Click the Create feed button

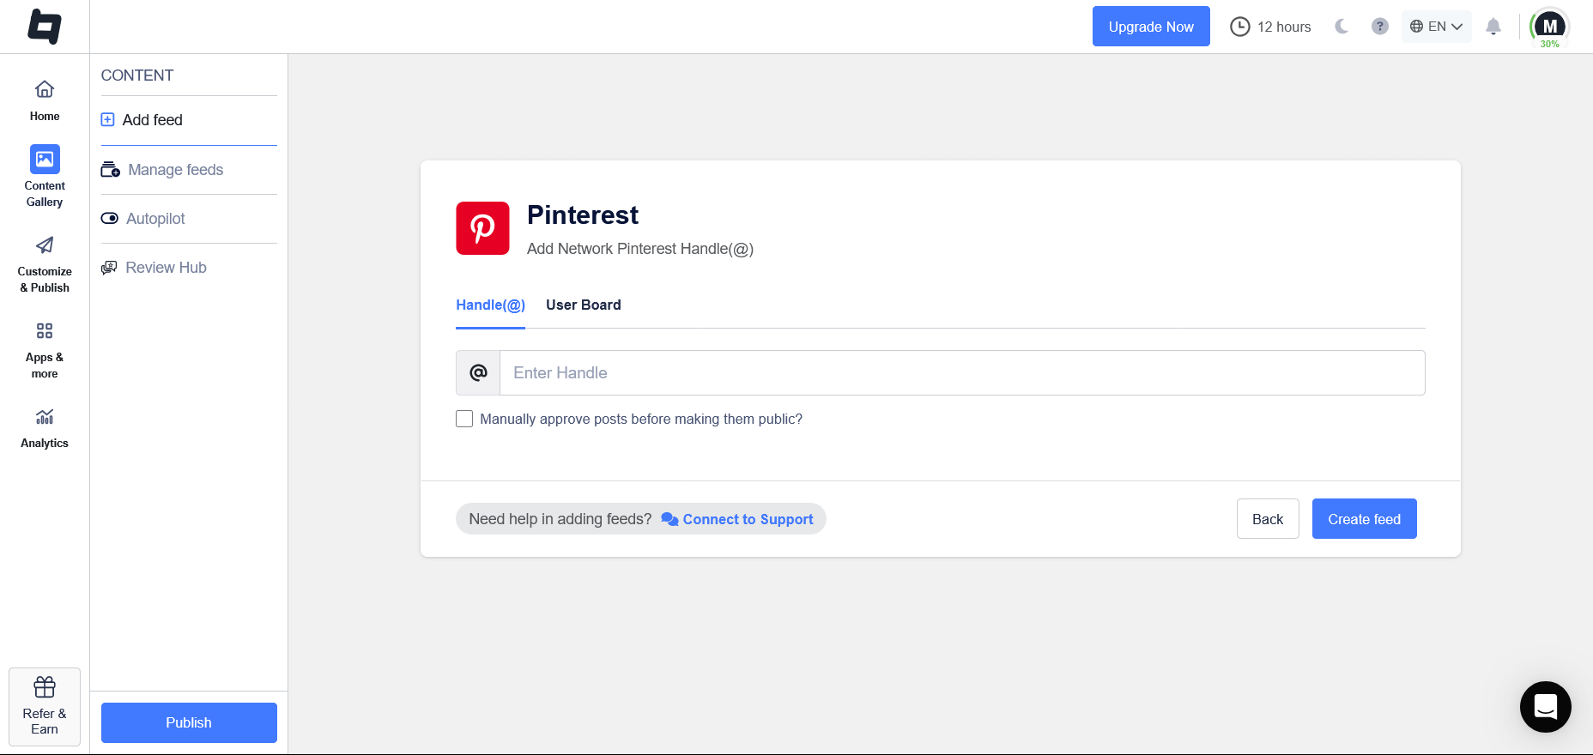pos(1365,519)
